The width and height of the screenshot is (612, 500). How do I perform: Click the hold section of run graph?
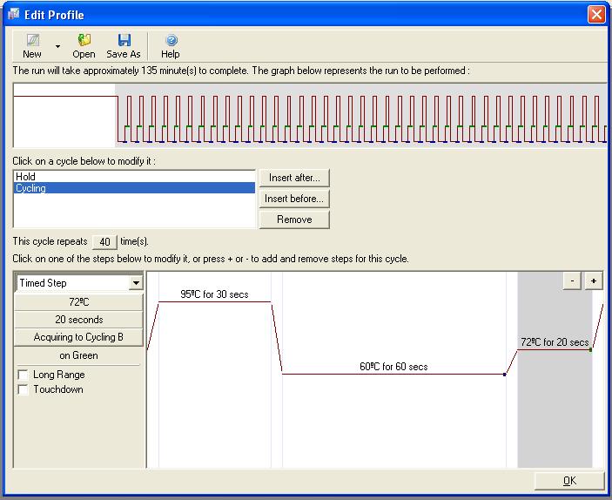pos(64,115)
